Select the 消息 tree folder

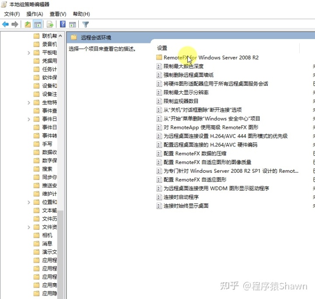click(43, 244)
